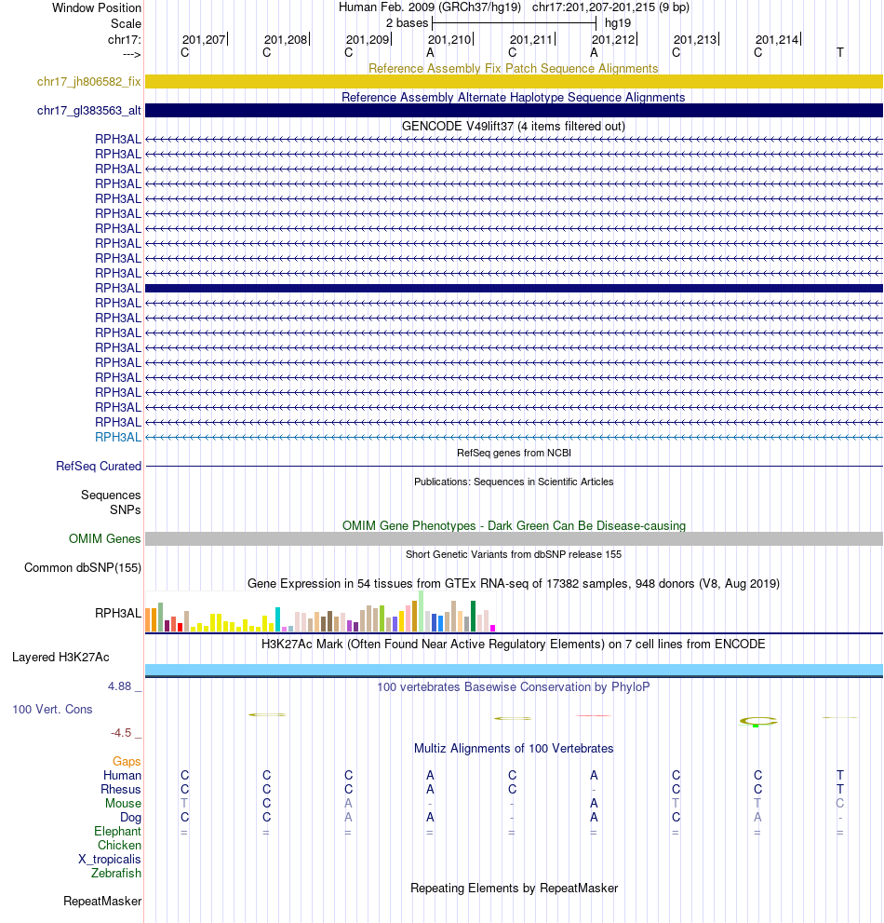
Task: Select the light blue RPH3AL transcript label
Action: 118,437
